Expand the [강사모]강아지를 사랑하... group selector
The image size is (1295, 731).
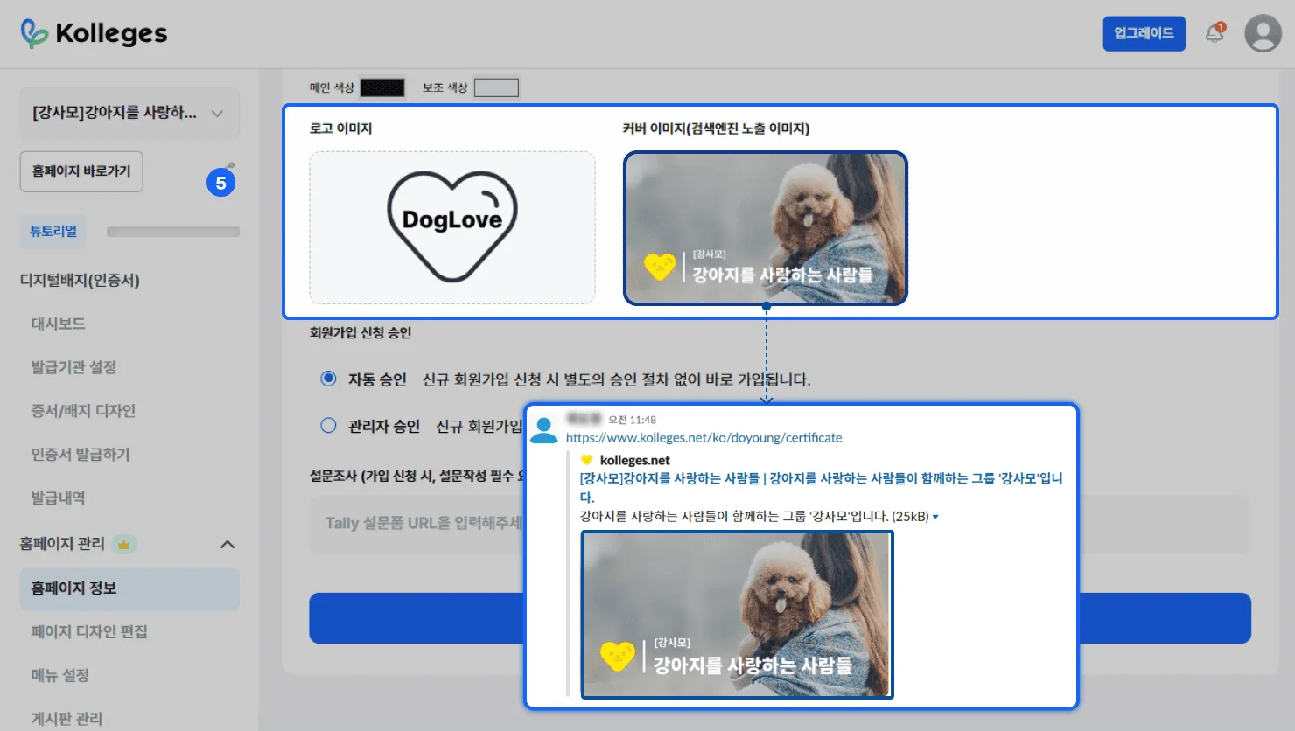pos(129,113)
